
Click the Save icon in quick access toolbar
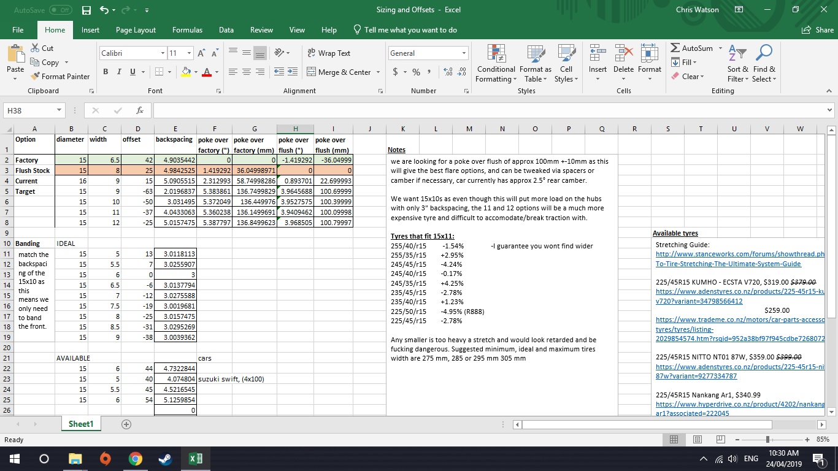[86, 10]
